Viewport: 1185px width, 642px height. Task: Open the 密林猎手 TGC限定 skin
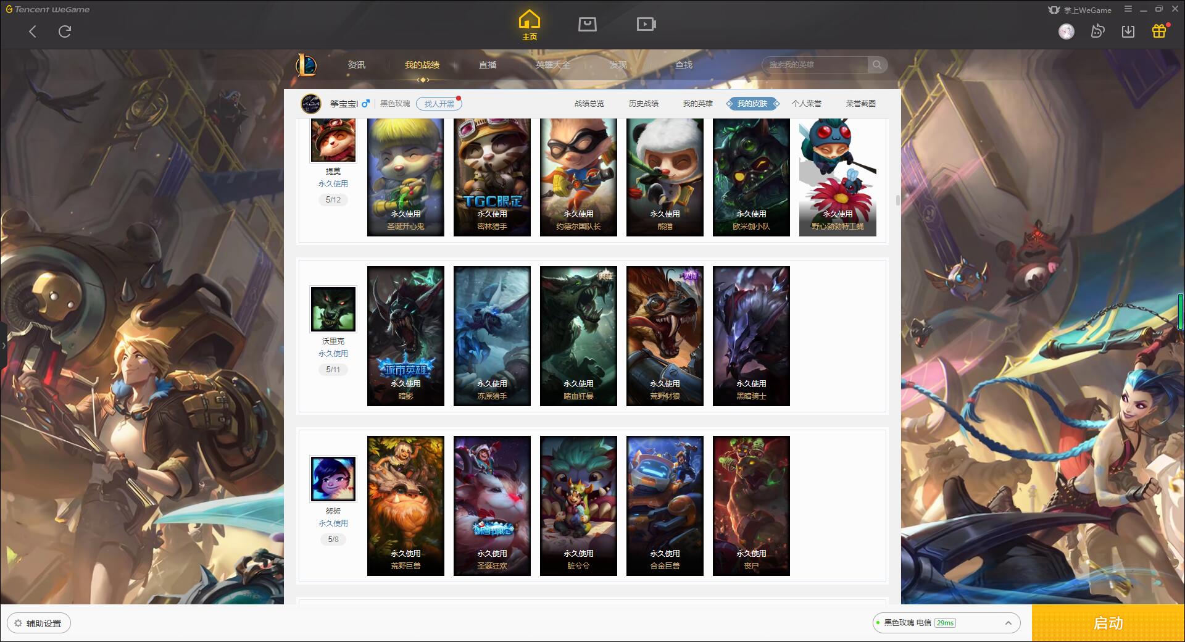(x=492, y=177)
